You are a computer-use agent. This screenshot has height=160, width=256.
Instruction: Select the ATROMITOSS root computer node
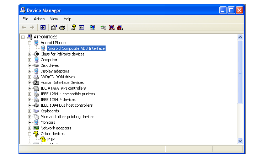coord(45,37)
